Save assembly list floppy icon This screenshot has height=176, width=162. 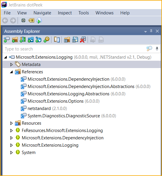(75, 40)
